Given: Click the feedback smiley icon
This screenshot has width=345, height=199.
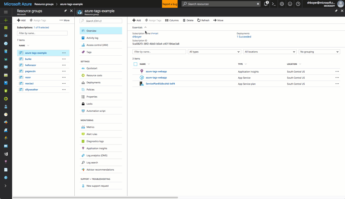Looking at the screenshot, I should click(x=290, y=4).
